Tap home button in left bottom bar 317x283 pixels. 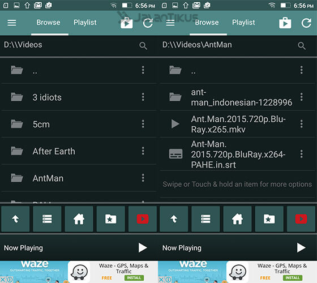pyautogui.click(x=79, y=219)
